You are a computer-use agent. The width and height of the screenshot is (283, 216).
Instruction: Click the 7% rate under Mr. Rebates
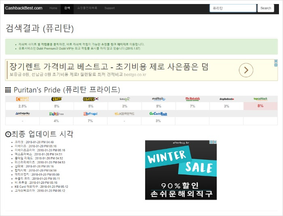192,106
